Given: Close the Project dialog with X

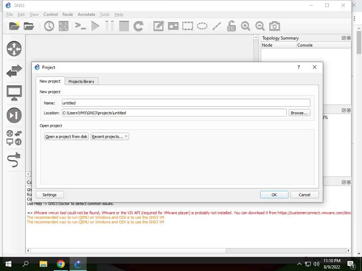Looking at the screenshot, I should [x=314, y=67].
